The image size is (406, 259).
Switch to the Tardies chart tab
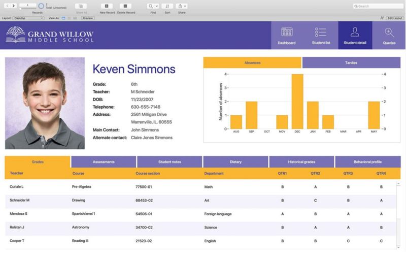point(351,62)
